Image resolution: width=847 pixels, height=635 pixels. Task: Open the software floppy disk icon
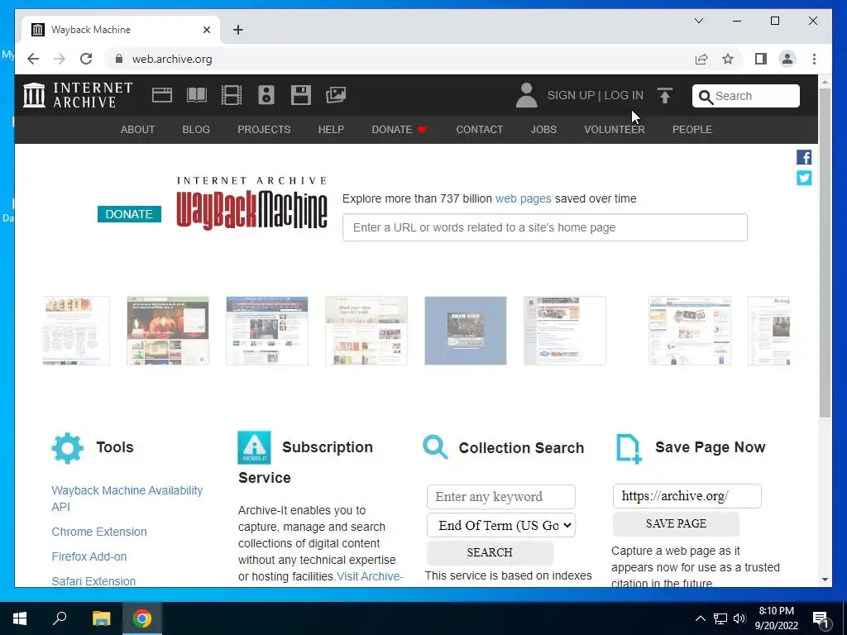pyautogui.click(x=301, y=95)
